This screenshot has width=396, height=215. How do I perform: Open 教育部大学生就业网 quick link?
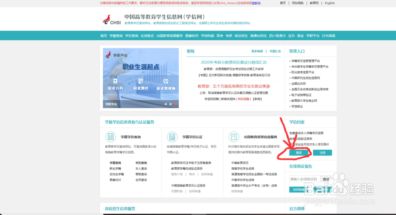pos(304,101)
